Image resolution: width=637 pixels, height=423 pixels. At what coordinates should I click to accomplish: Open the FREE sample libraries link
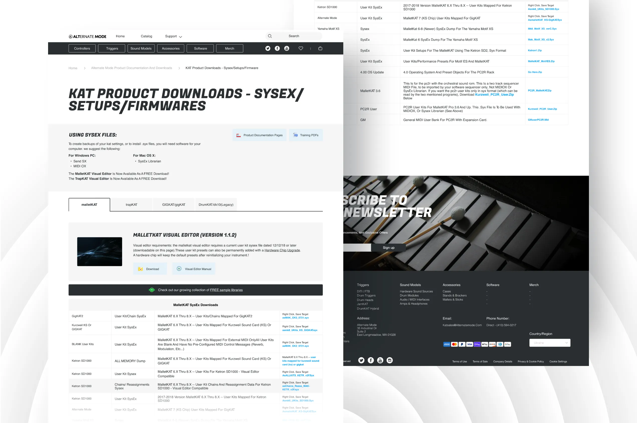[x=226, y=290]
